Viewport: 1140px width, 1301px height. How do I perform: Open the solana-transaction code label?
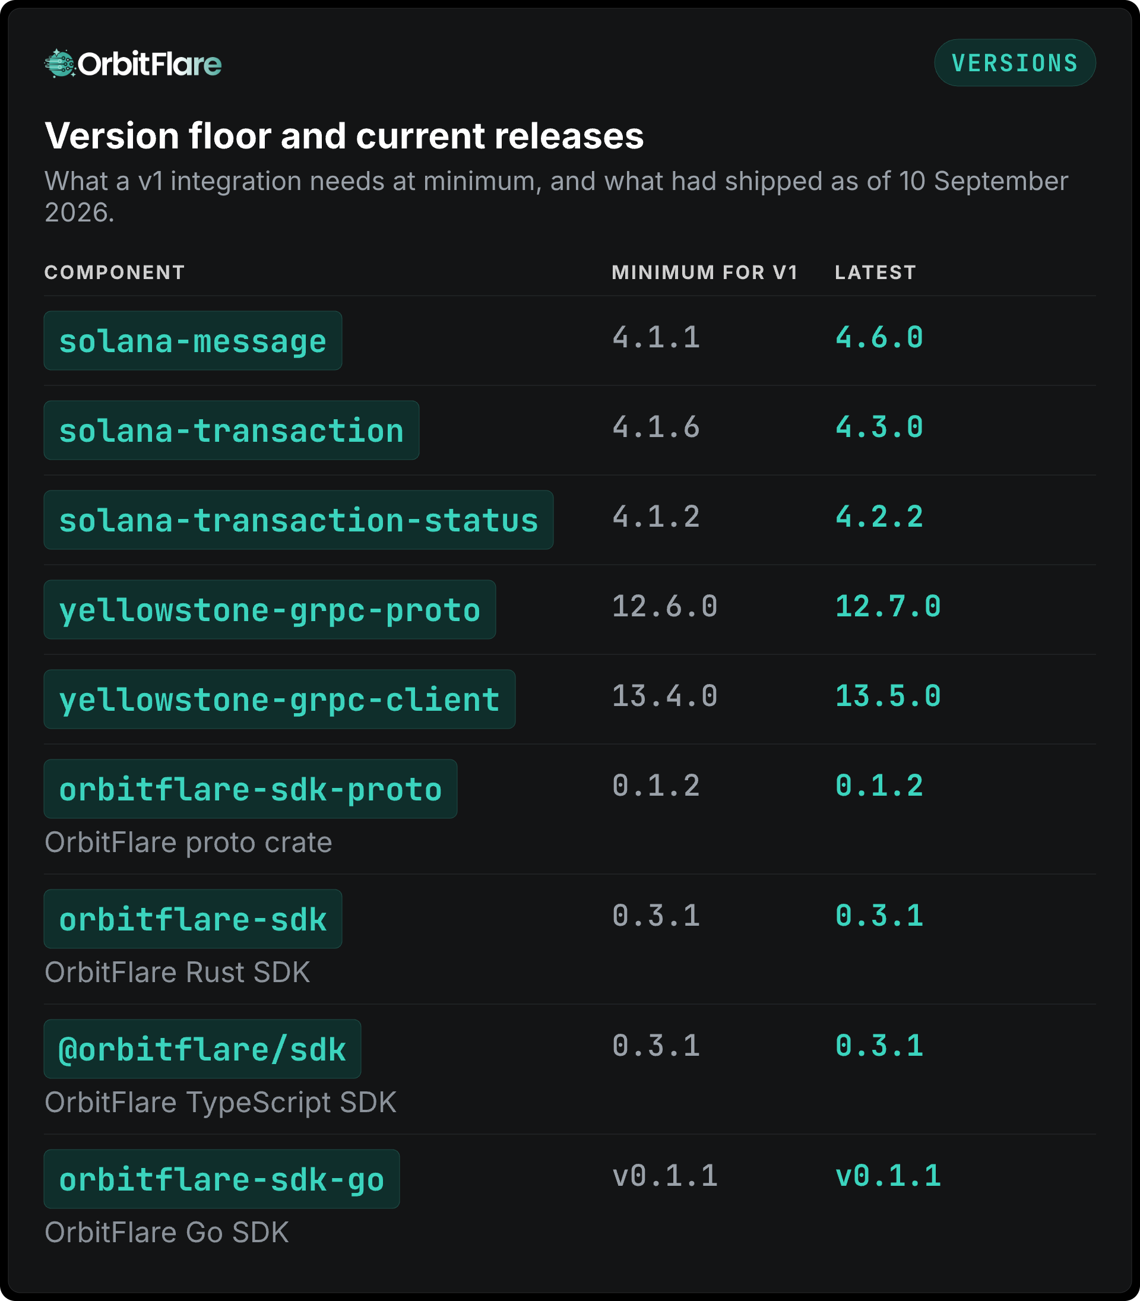232,430
